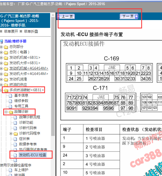
Task: Open 使用示波器检查程序 entry
Action: [x=16, y=165]
